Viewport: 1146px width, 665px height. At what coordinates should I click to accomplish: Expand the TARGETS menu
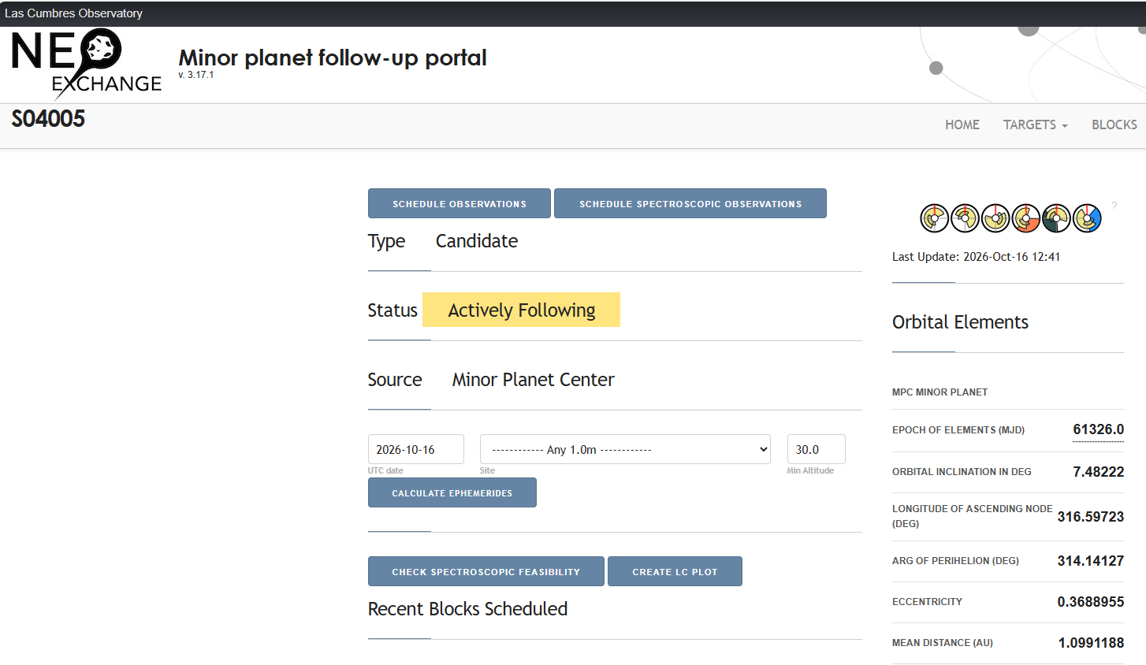tap(1035, 124)
